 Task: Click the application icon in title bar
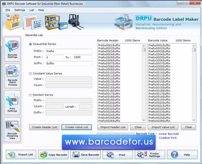(x=4, y=4)
